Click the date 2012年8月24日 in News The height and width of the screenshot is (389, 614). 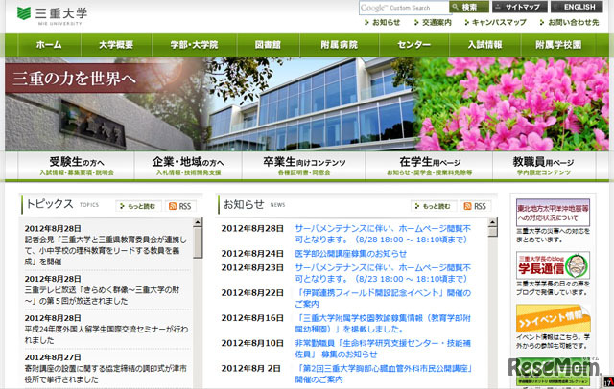252,254
